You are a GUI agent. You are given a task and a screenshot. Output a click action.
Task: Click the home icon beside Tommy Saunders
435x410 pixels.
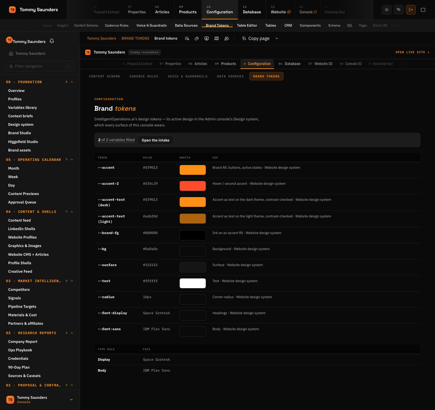(x=11, y=54)
